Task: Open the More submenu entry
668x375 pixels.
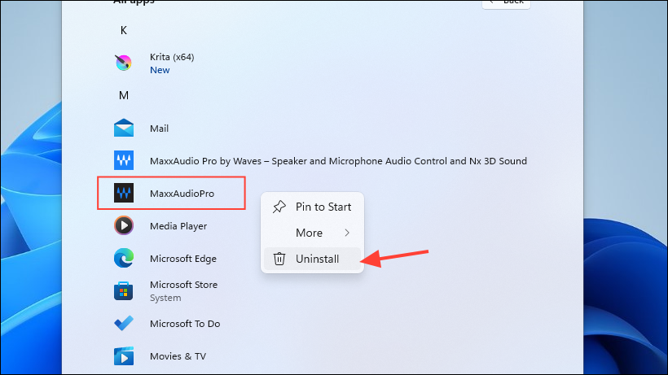Action: coord(312,233)
